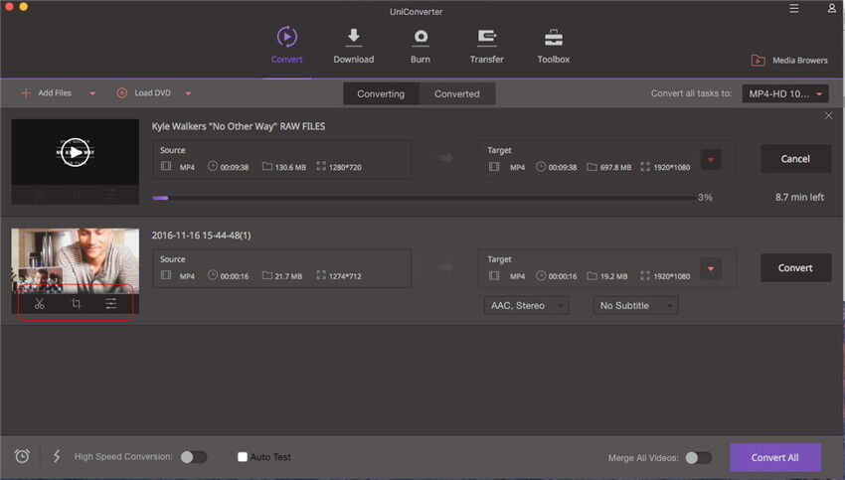Play the first video thumbnail preview
845x480 pixels.
pyautogui.click(x=75, y=152)
